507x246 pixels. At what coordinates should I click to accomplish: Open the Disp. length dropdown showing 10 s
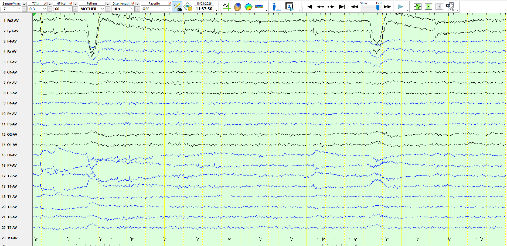pyautogui.click(x=123, y=9)
